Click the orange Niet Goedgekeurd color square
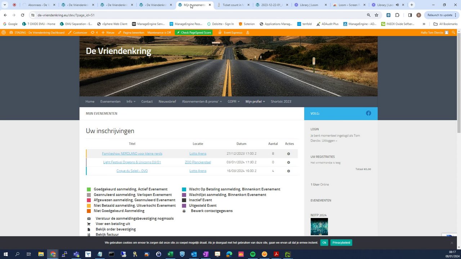The image size is (461, 259). (x=89, y=211)
